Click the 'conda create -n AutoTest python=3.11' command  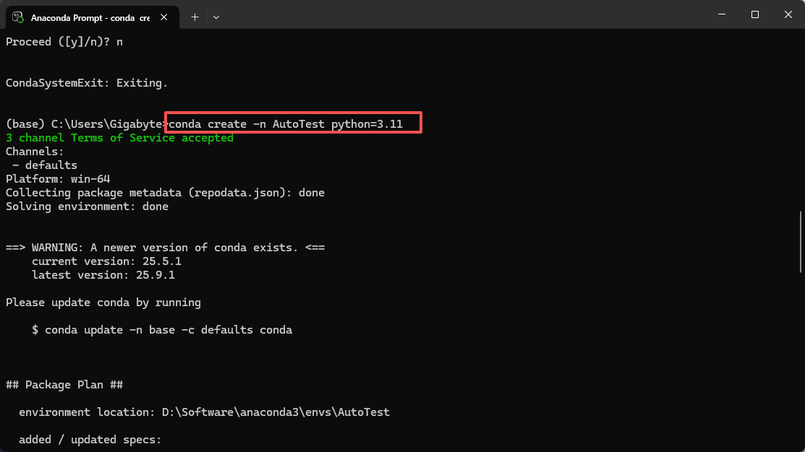[286, 124]
